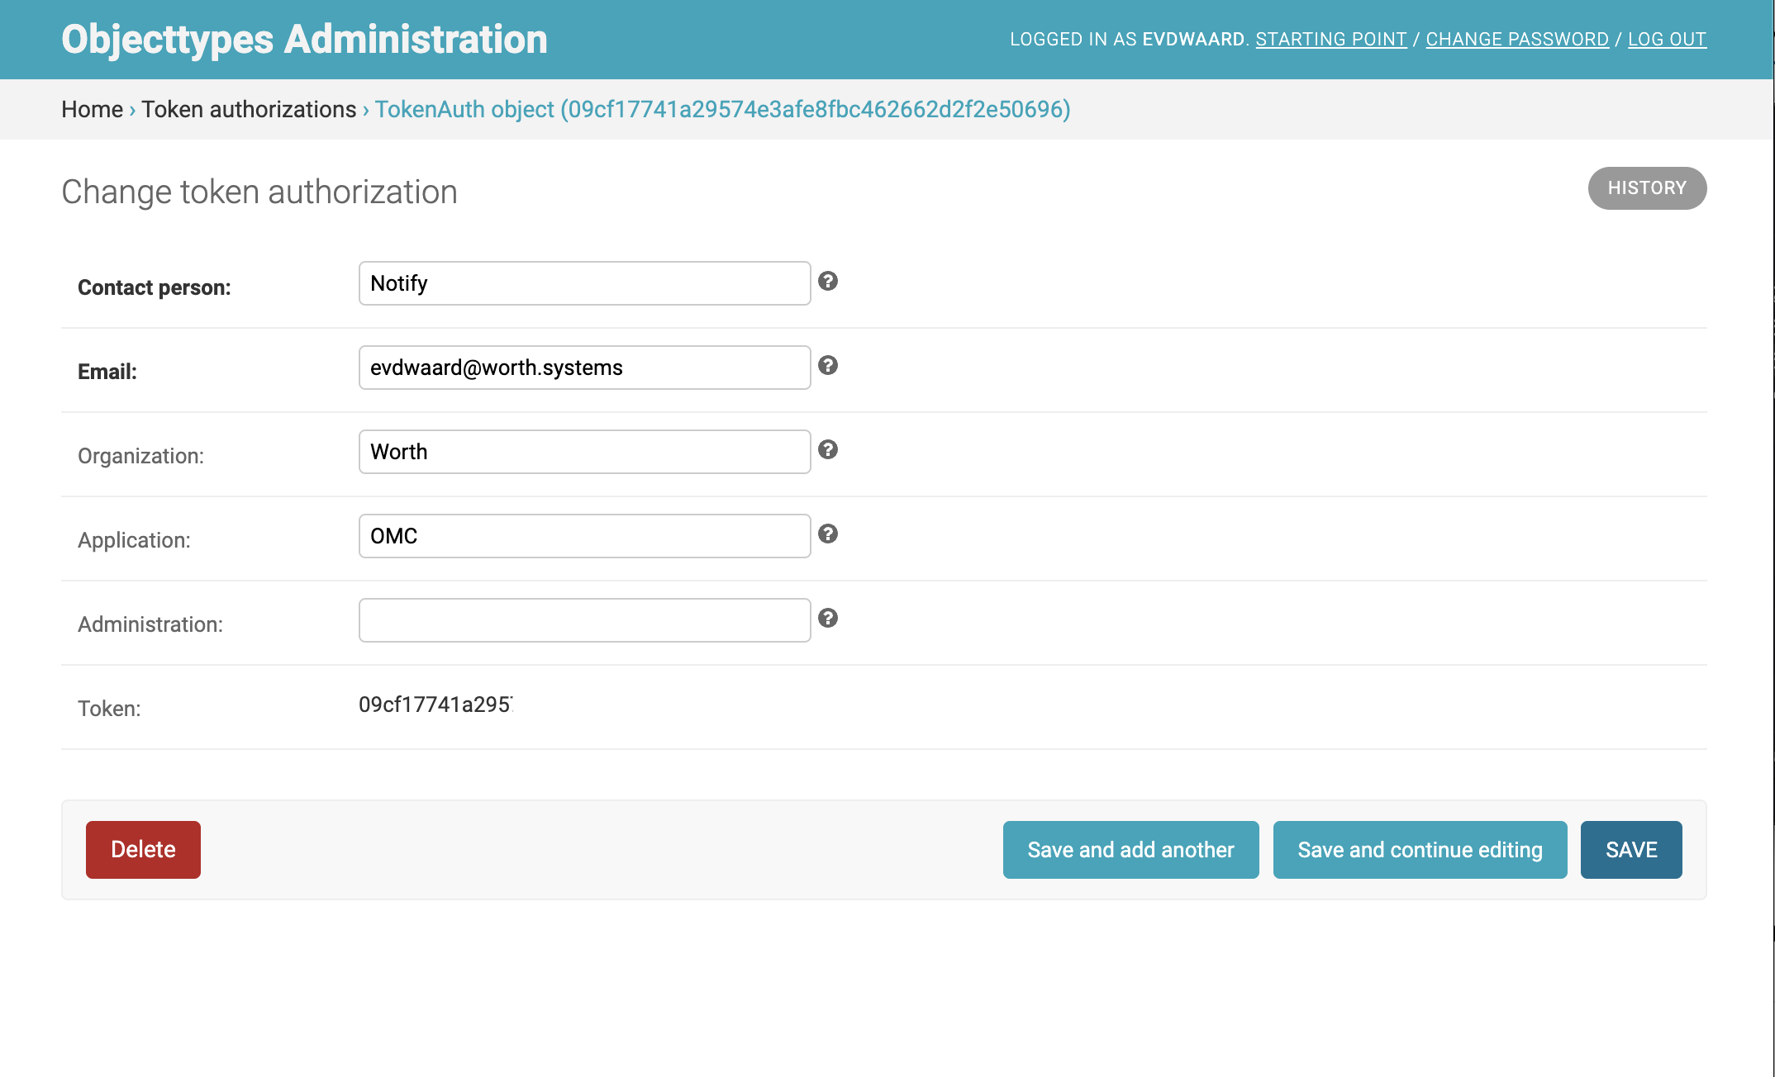Image resolution: width=1775 pixels, height=1077 pixels.
Task: Click help icon next to Administration field
Action: tap(828, 619)
